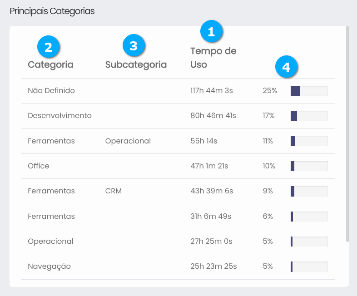Click the 117h 44m 3s usage time
Viewport: 357px width, 296px height.
click(212, 91)
